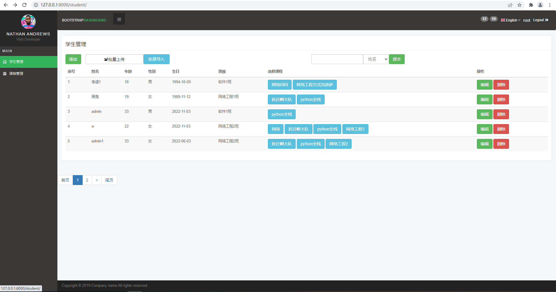This screenshot has height=292, width=556.
Task: Click 网络工程方式范德萨 course tag
Action: pos(315,85)
